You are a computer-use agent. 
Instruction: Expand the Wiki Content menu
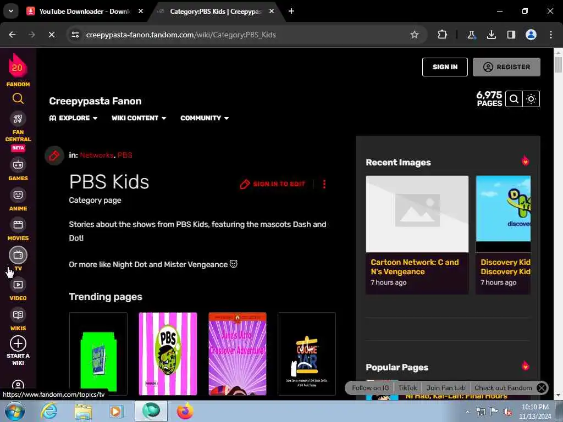[x=139, y=118]
